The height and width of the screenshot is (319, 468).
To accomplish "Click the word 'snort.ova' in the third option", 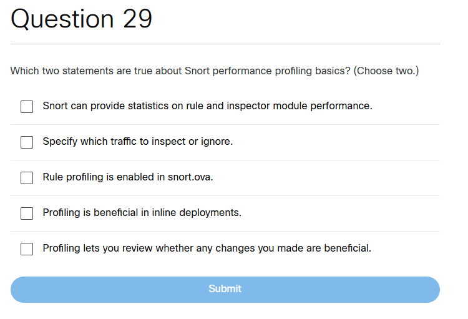I will coord(190,177).
